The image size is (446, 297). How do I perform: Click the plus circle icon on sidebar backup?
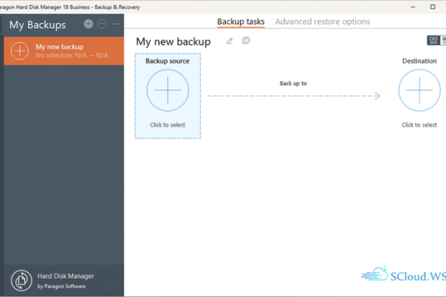point(19,51)
